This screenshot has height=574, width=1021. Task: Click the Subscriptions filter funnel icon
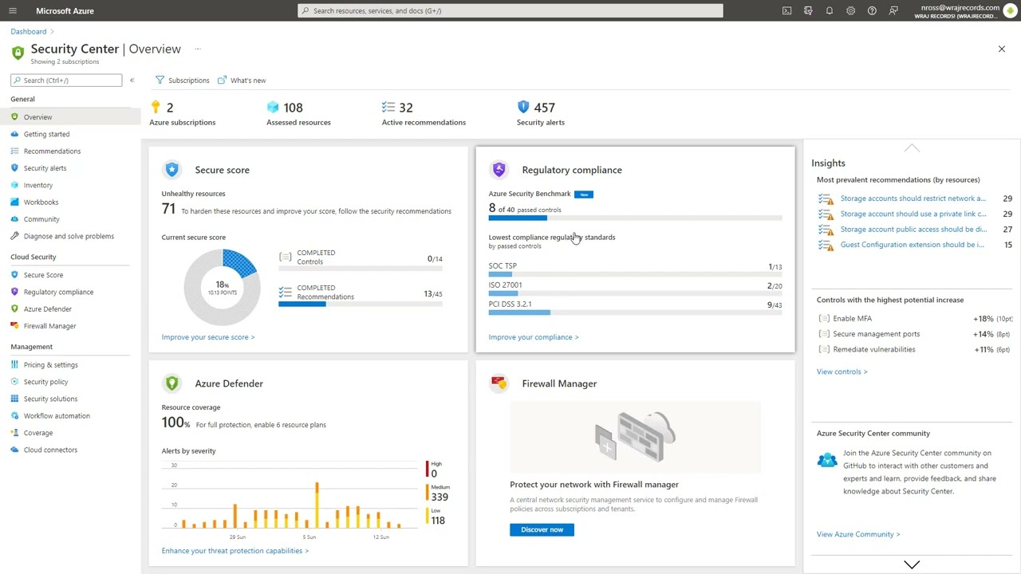[160, 81]
